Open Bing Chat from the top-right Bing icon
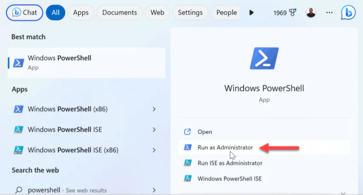Image resolution: width=363 pixels, height=195 pixels. pos(348,12)
